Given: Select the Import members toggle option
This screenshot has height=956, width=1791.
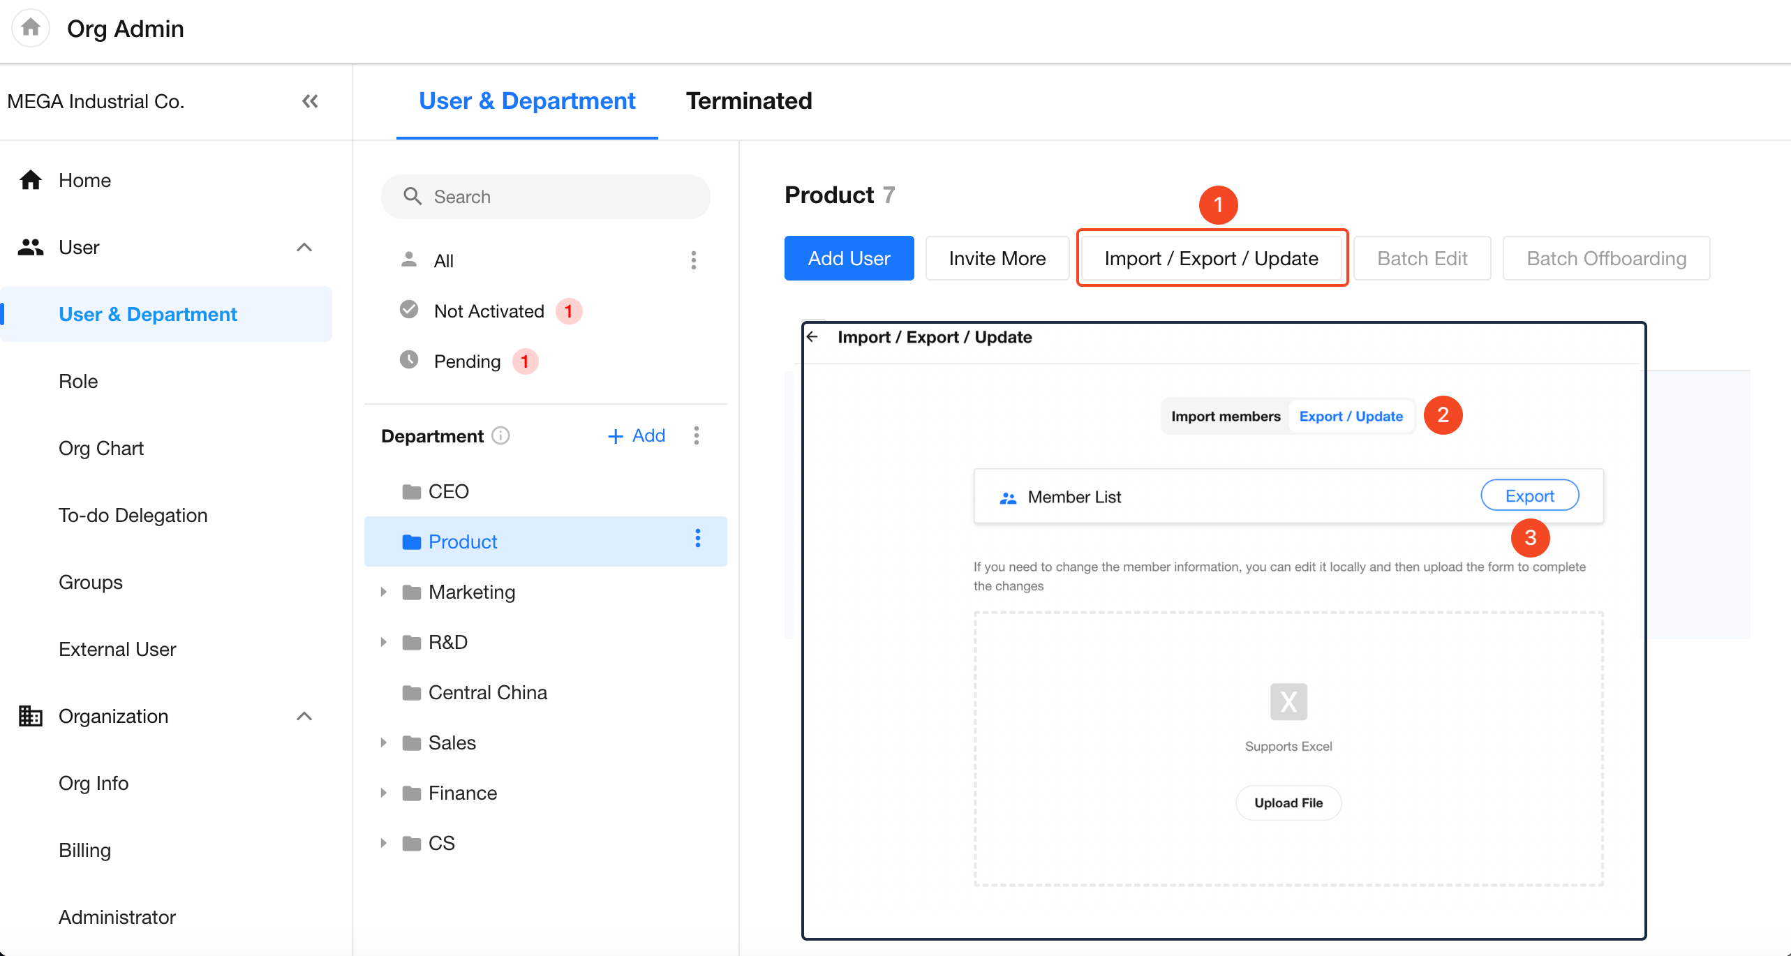Looking at the screenshot, I should click(1226, 417).
